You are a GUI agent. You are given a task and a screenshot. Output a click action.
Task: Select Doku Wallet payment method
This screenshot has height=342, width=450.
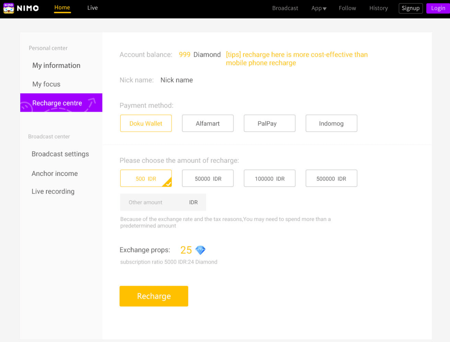click(146, 123)
